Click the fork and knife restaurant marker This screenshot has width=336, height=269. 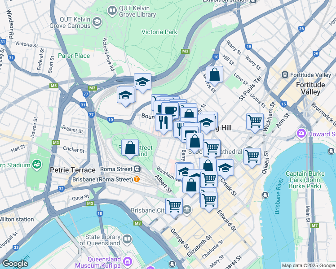click(161, 122)
